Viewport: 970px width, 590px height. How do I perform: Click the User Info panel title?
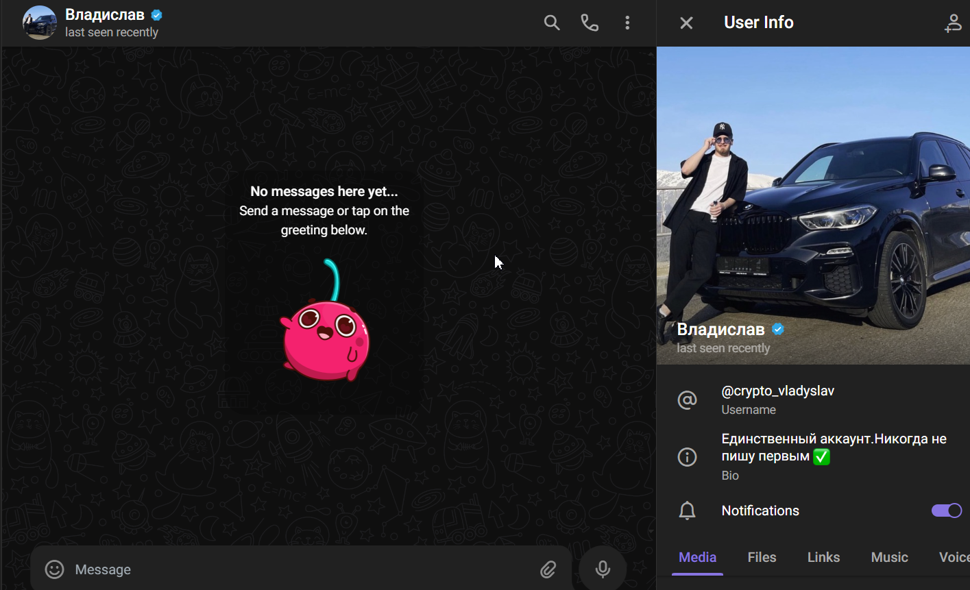pos(758,22)
